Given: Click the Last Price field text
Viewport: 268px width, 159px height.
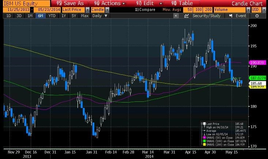Looking at the screenshot, I should point(72,10).
